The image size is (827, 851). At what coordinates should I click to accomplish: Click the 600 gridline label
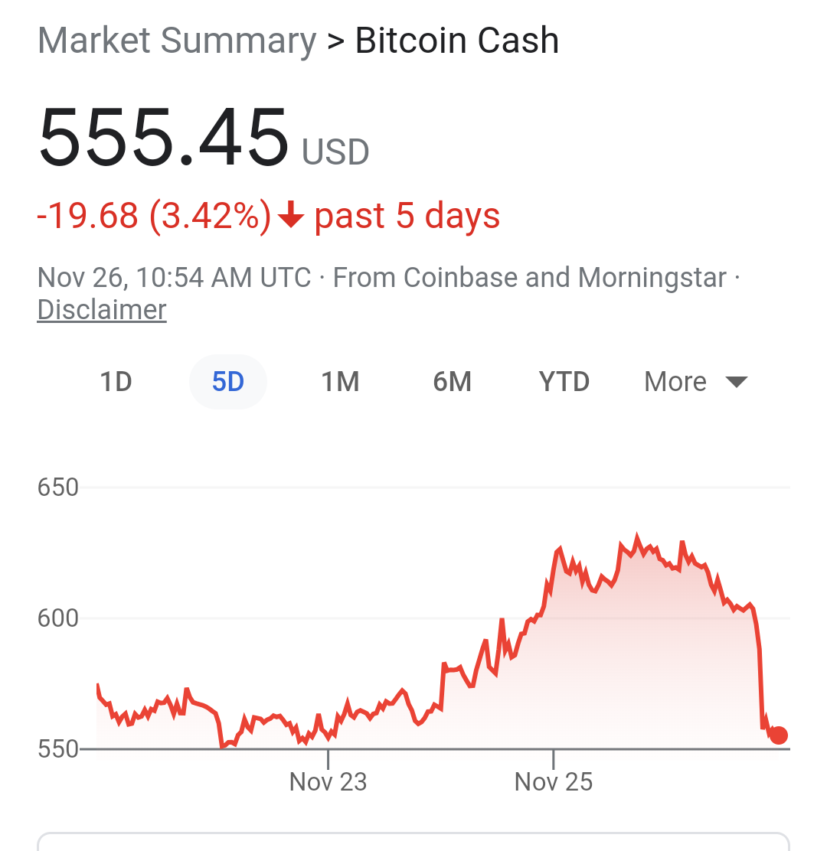pos(58,618)
